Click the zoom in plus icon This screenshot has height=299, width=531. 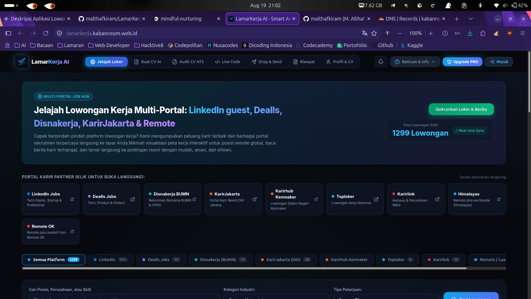click(431, 33)
